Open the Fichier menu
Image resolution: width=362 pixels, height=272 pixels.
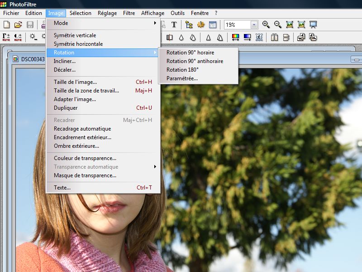tap(11, 13)
